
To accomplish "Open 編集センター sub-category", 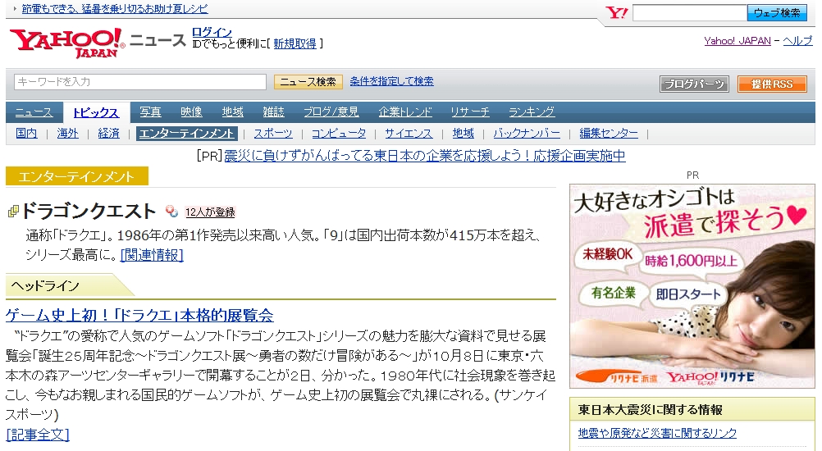I will tap(609, 134).
